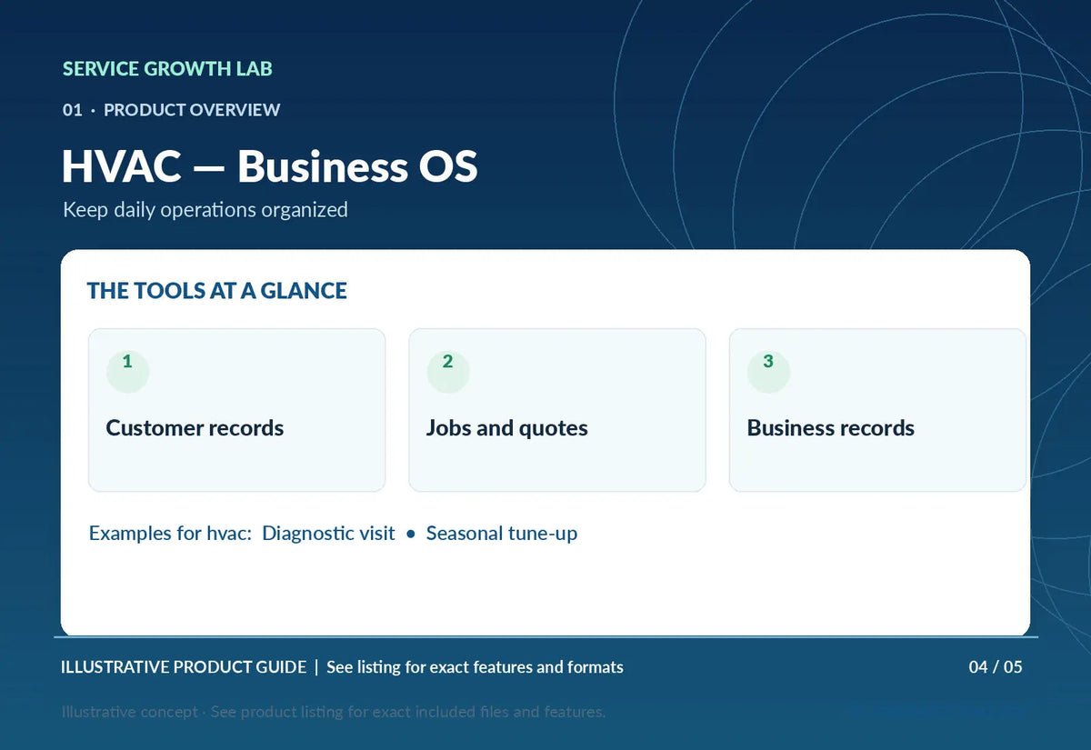This screenshot has width=1091, height=750.
Task: Click the subtitle Keep daily operations organized
Action: tap(205, 209)
